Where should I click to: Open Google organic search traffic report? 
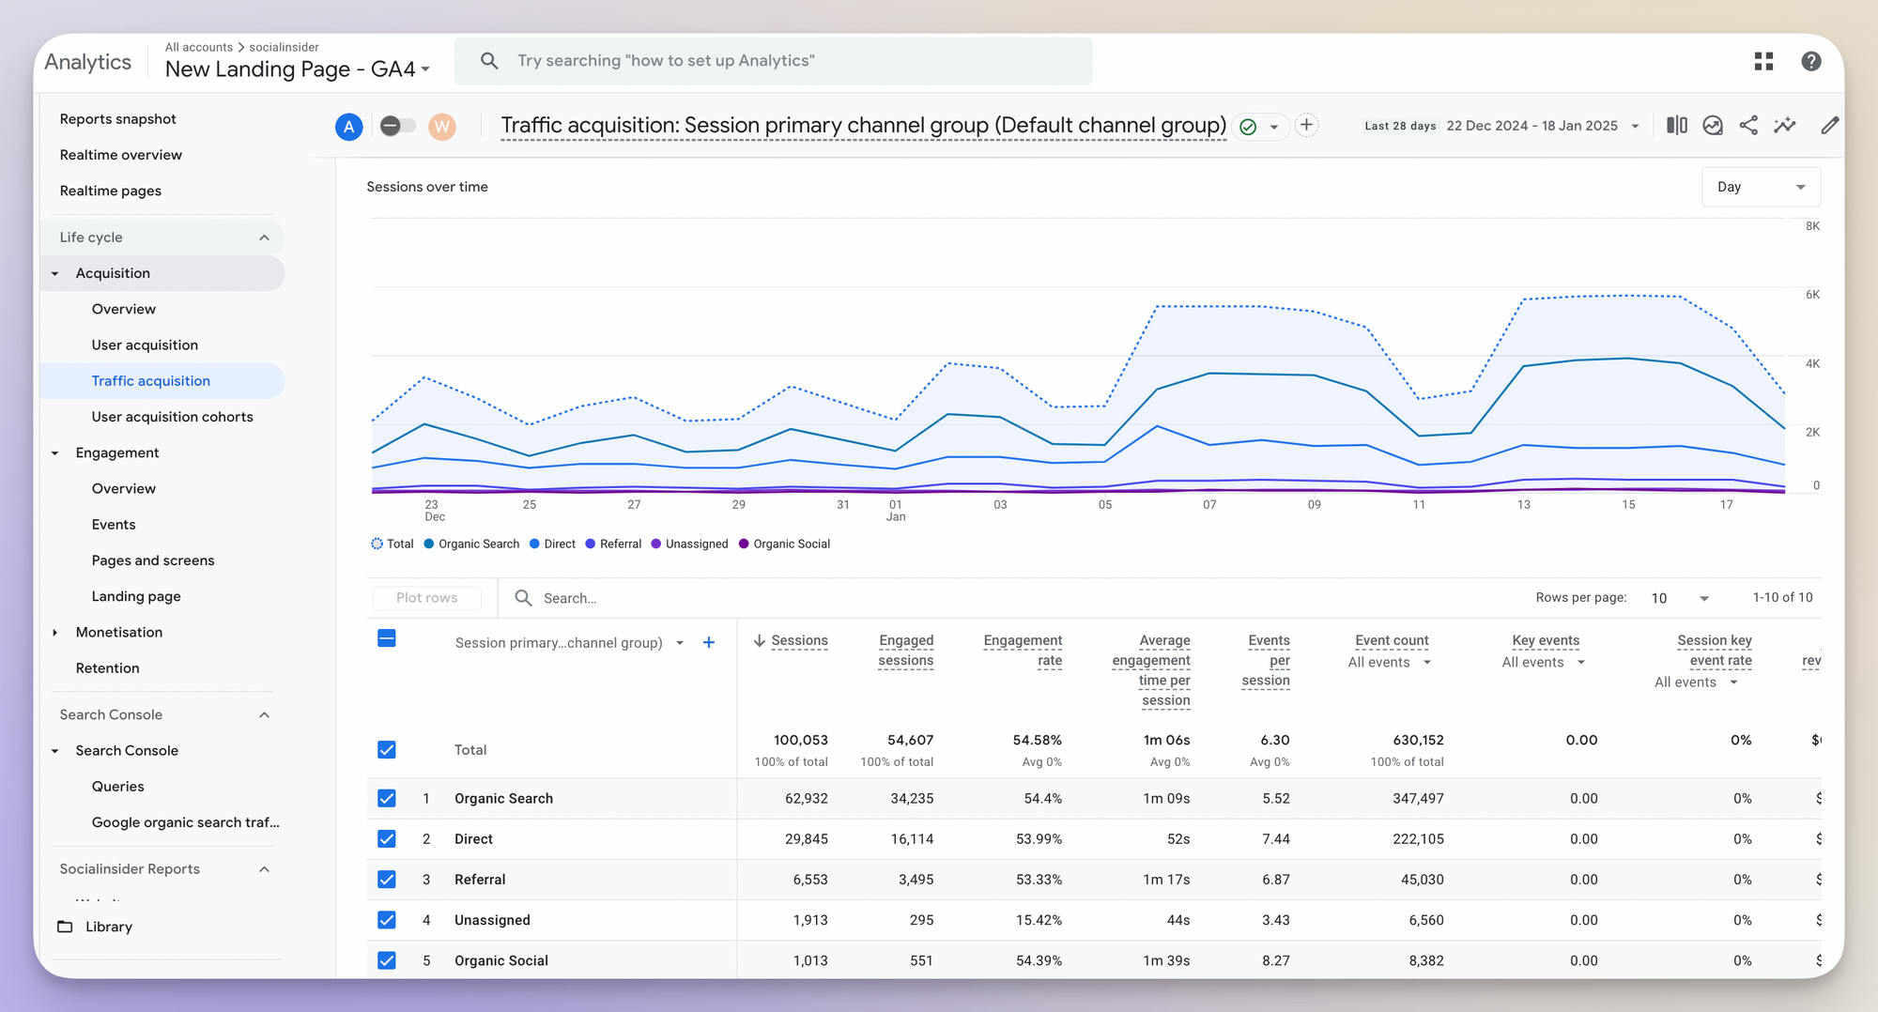click(186, 822)
